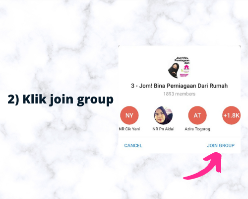Click the pink arrow graphic
Image resolution: width=248 pixels, height=199 pixels.
click(x=203, y=166)
